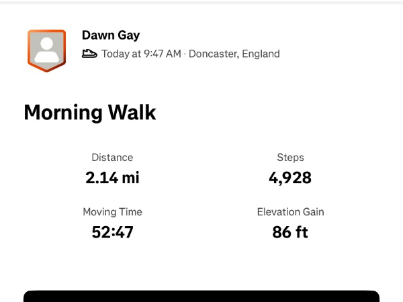Open the black map panel below stats

(201, 296)
